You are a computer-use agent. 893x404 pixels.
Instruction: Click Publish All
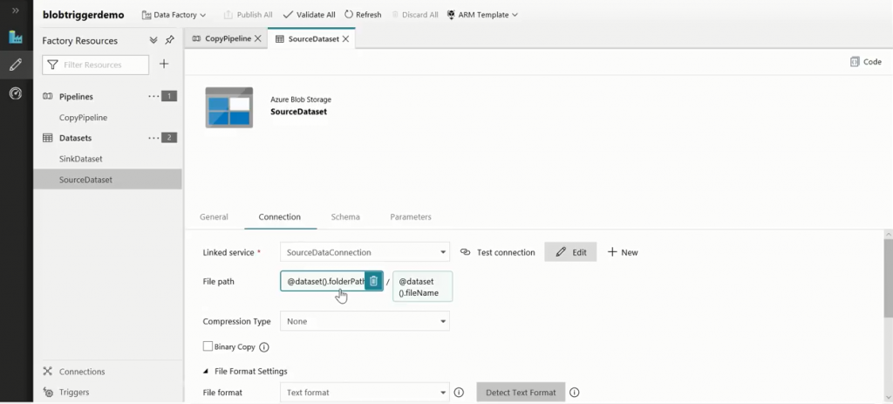(248, 15)
